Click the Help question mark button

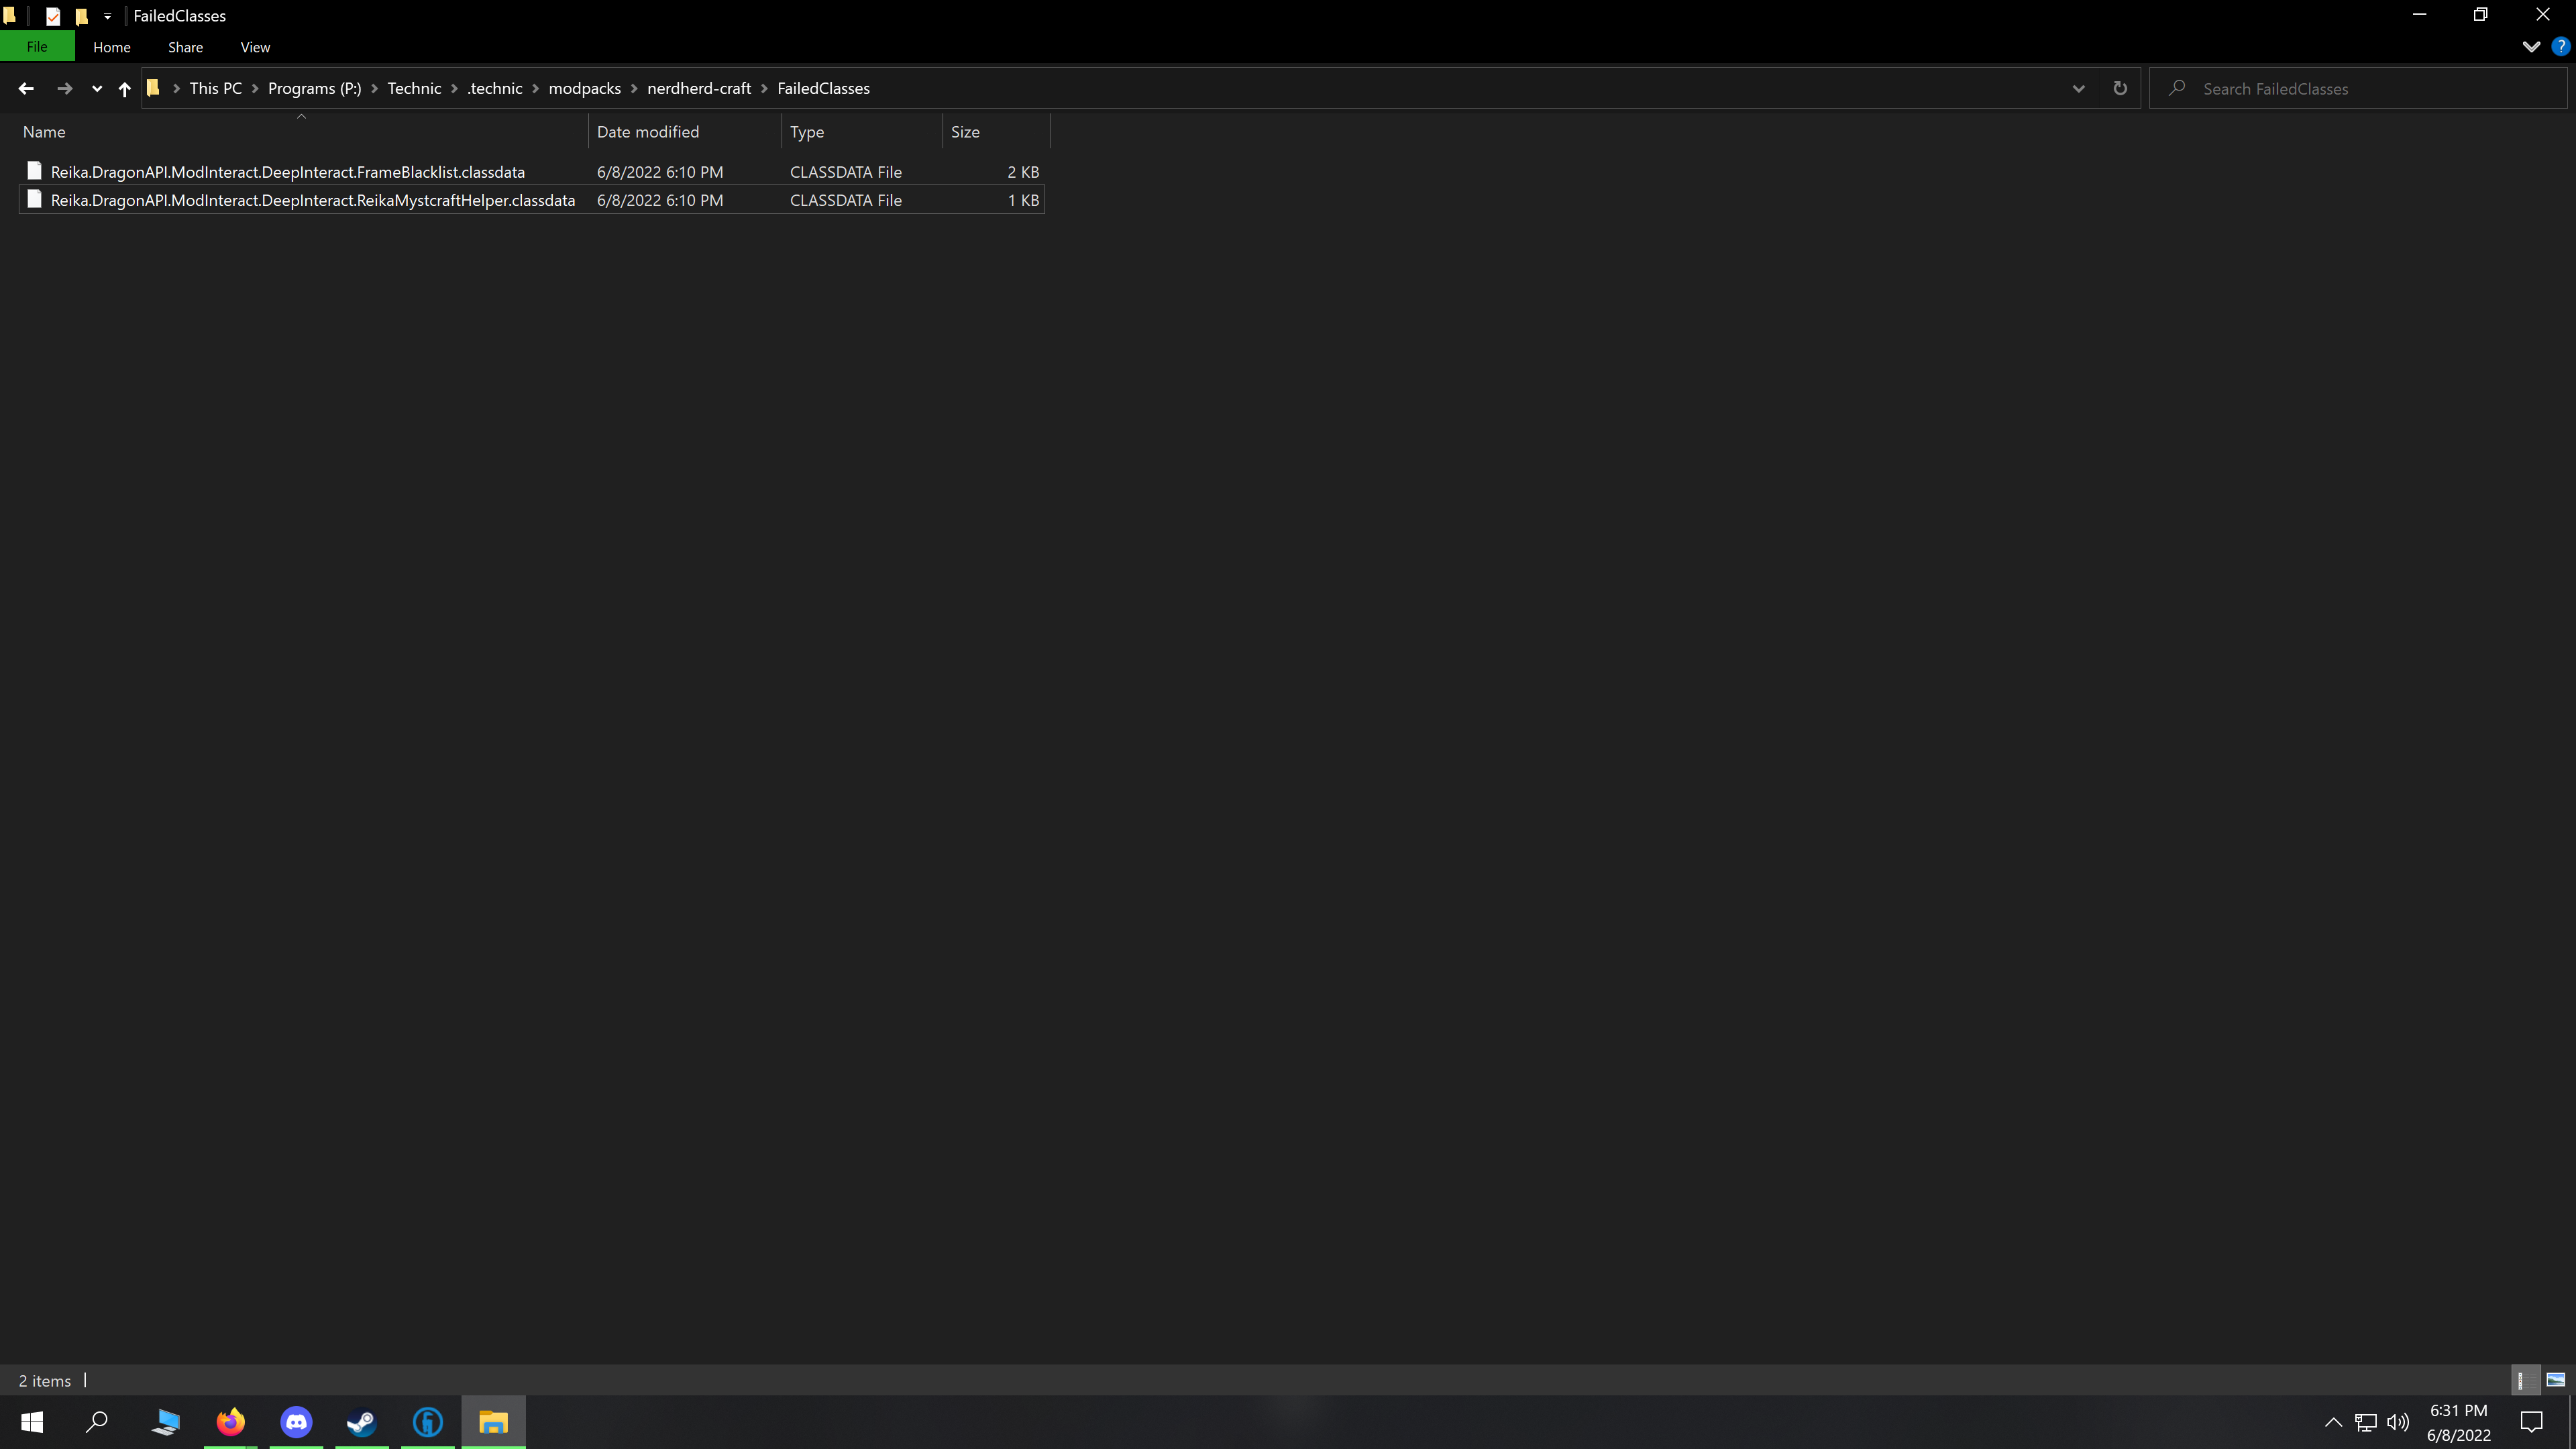2560,46
